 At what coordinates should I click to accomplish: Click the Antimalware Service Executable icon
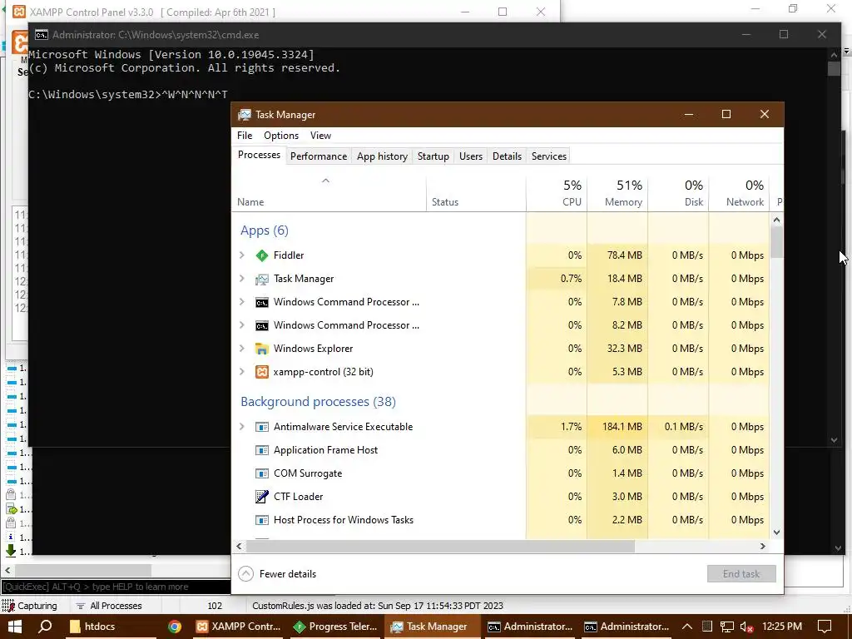262,427
